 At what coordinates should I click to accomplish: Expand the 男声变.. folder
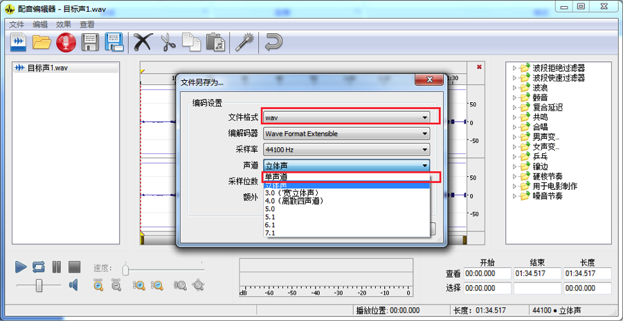click(515, 137)
